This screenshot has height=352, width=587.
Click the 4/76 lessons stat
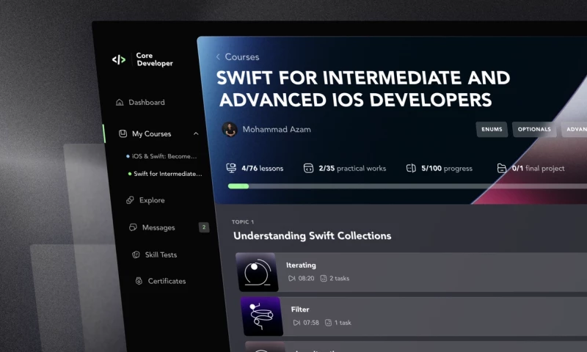click(263, 169)
